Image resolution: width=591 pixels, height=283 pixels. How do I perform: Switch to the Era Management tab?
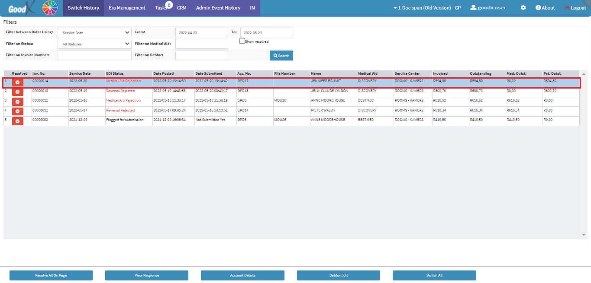(127, 8)
